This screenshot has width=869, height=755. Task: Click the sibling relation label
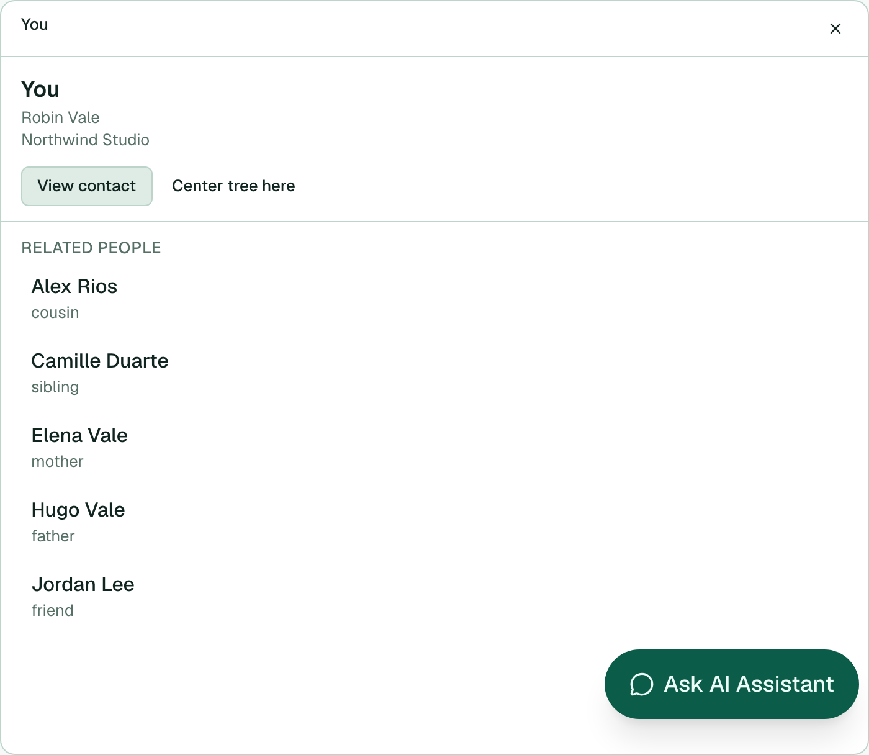point(55,387)
